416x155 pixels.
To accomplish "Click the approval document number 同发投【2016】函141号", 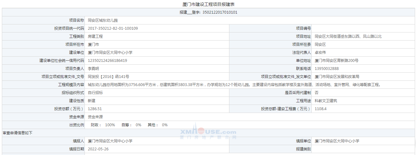I will 108,77.
